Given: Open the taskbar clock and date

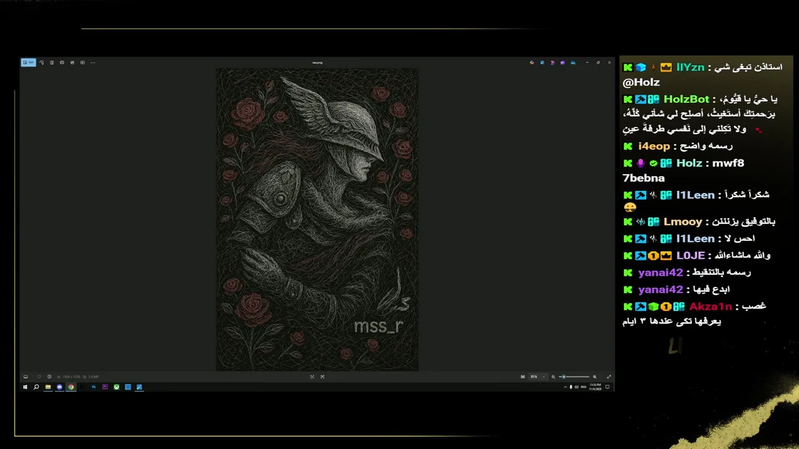Looking at the screenshot, I should click(x=595, y=387).
